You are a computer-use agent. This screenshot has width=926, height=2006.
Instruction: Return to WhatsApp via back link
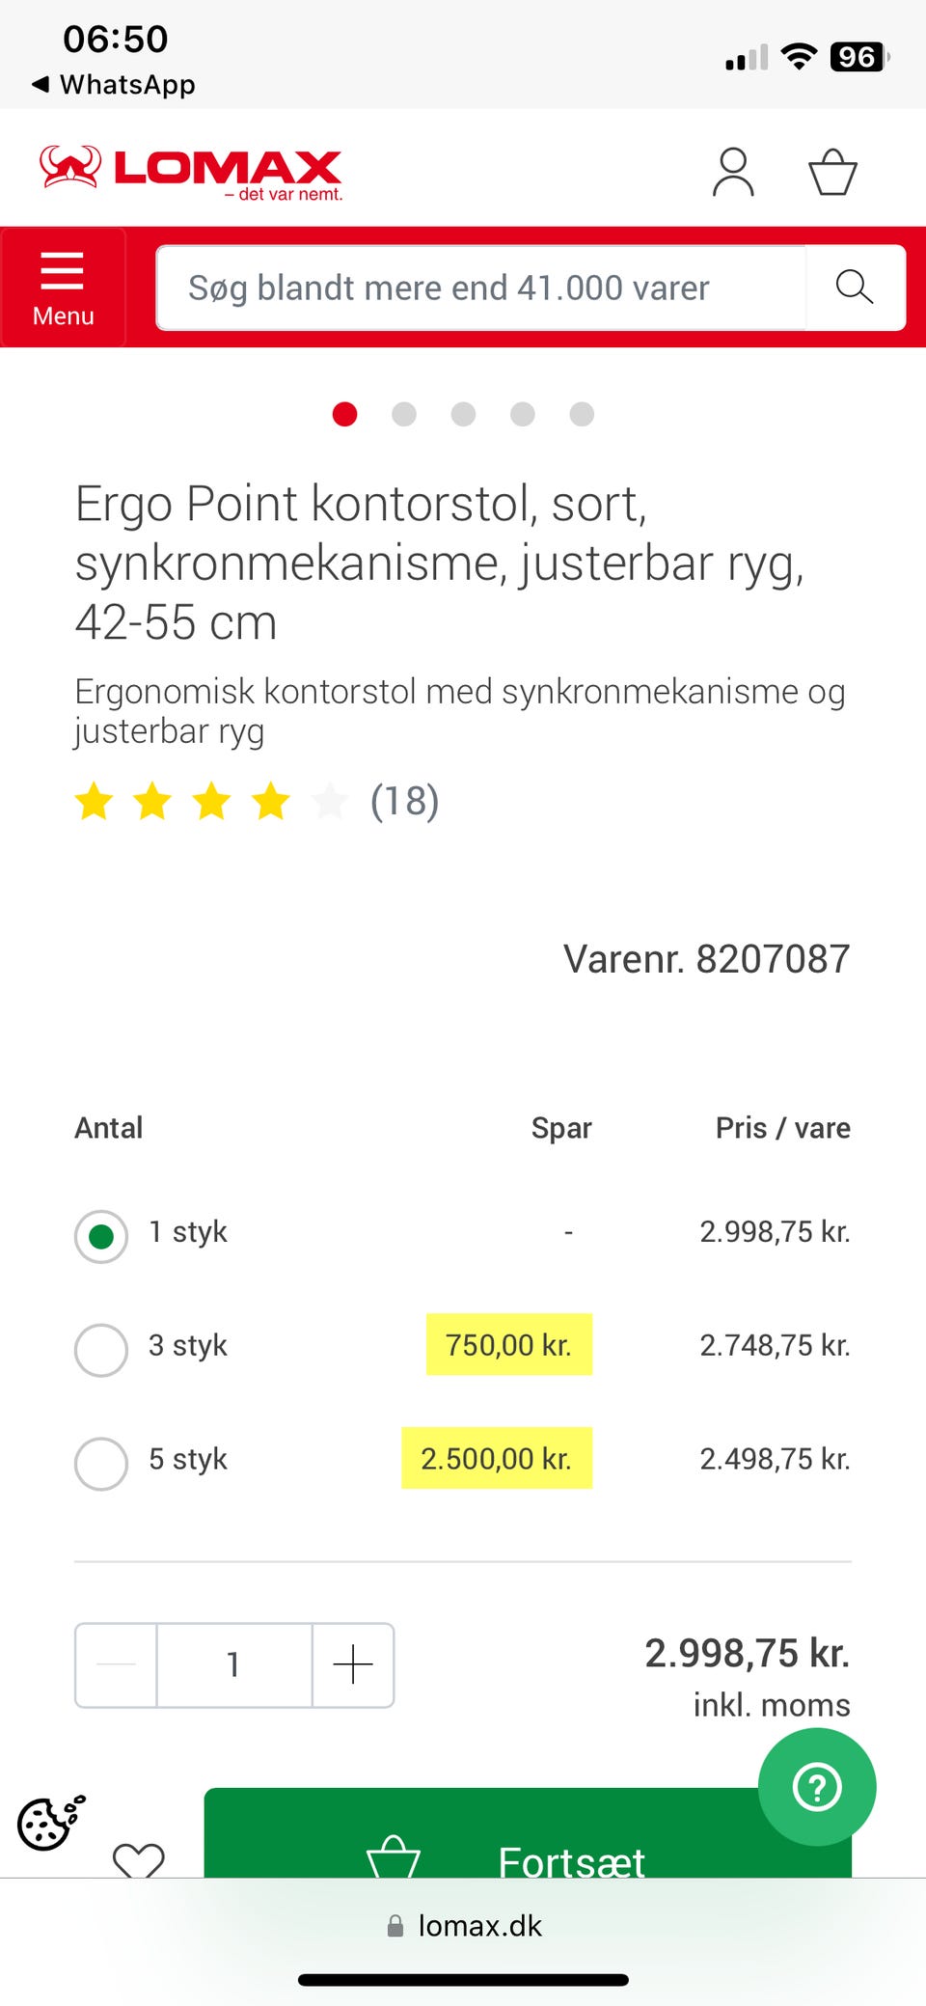coord(114,85)
